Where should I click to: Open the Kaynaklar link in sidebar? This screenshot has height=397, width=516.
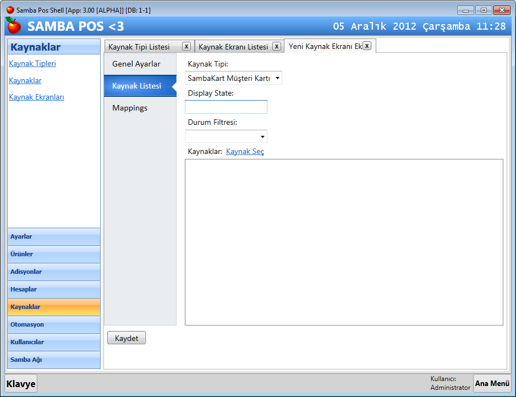tap(25, 80)
